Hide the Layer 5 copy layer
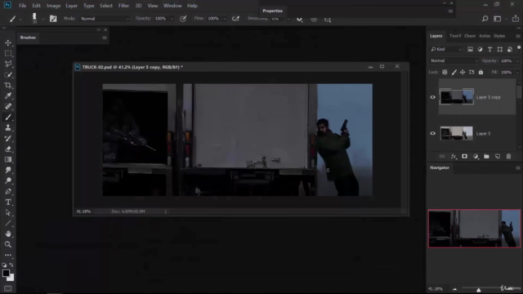The image size is (523, 294). point(432,97)
